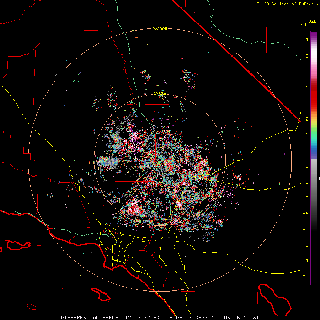Click "DIFFERENTIAL REFLECTIVITY" in the caption
Screen dimensions: 320x320
coord(101,318)
